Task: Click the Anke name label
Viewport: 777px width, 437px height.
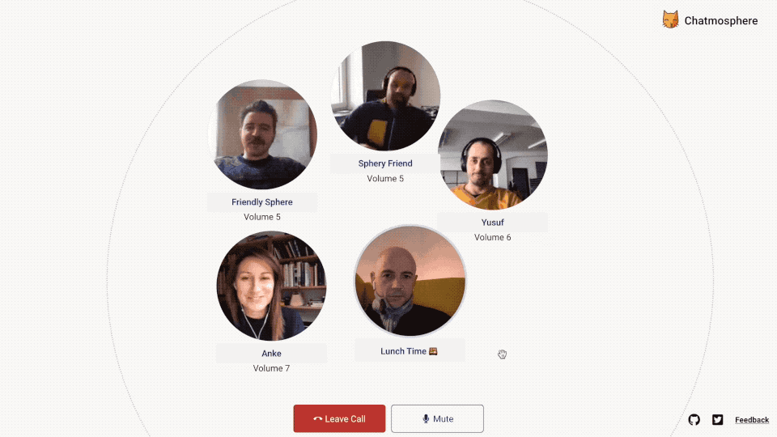Action: coord(272,354)
